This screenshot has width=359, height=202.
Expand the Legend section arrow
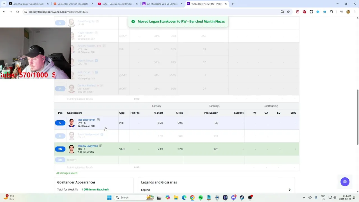290,190
